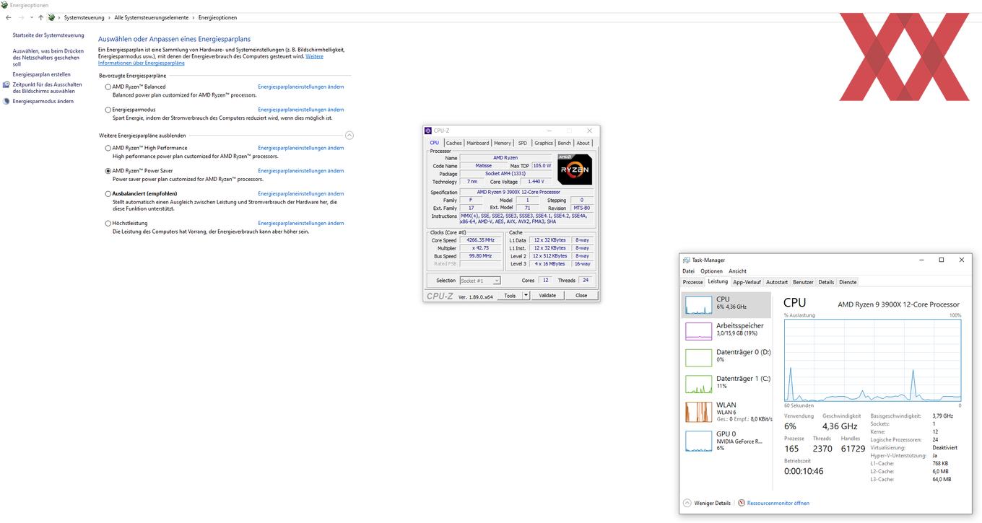Open the Optionen menu in Task-Manager
This screenshot has height=523, width=982.
click(x=711, y=271)
